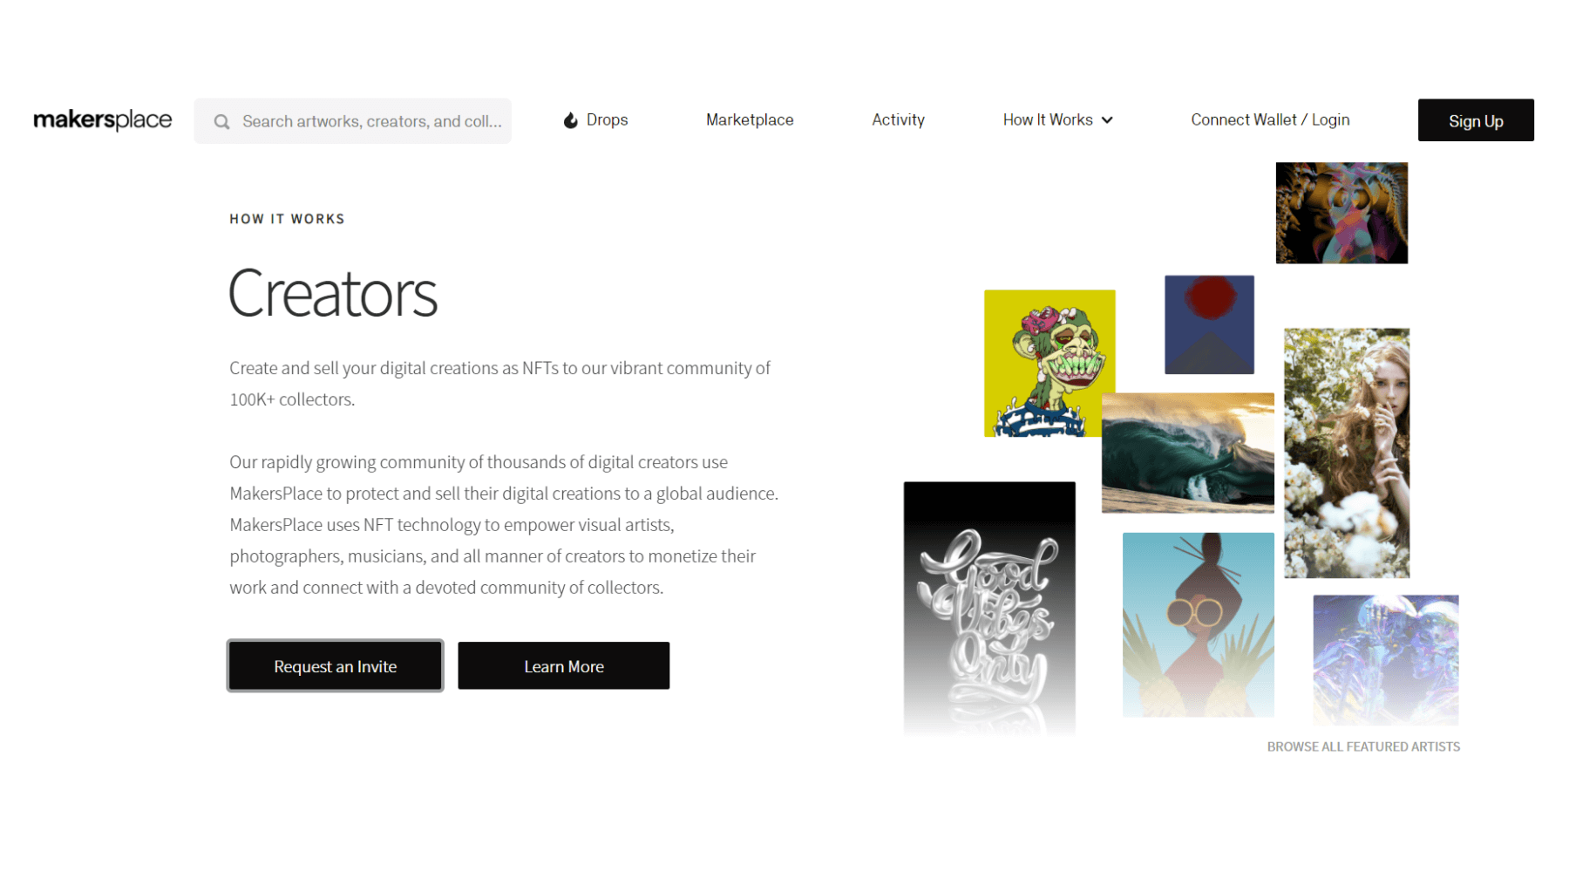Click the flame icon beside Drops
Screen dimensions: 1569x872
570,120
